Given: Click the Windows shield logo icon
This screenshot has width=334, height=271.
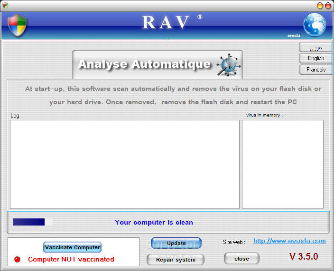Looking at the screenshot, I should [17, 26].
